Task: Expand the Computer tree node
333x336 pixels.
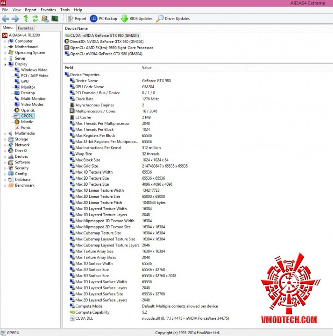Action: tap(5, 41)
